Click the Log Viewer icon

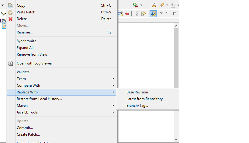click(10, 63)
